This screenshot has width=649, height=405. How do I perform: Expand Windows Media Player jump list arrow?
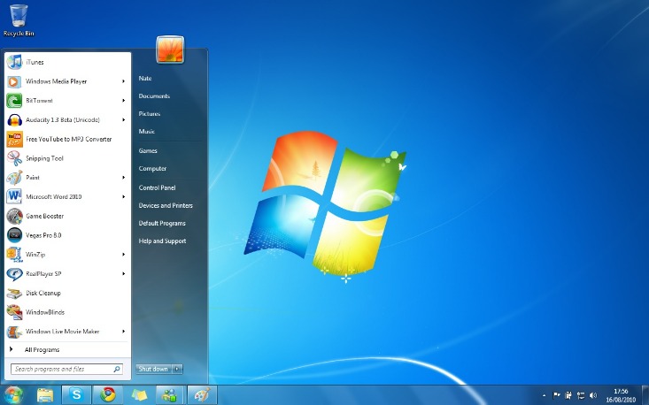pos(123,81)
